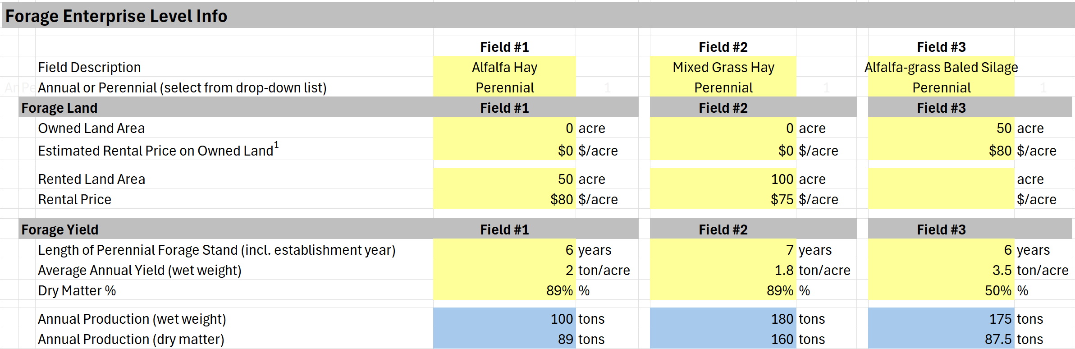The height and width of the screenshot is (349, 1075).
Task: Click Field #3 Owned Land Area value 50
Action: tap(941, 128)
